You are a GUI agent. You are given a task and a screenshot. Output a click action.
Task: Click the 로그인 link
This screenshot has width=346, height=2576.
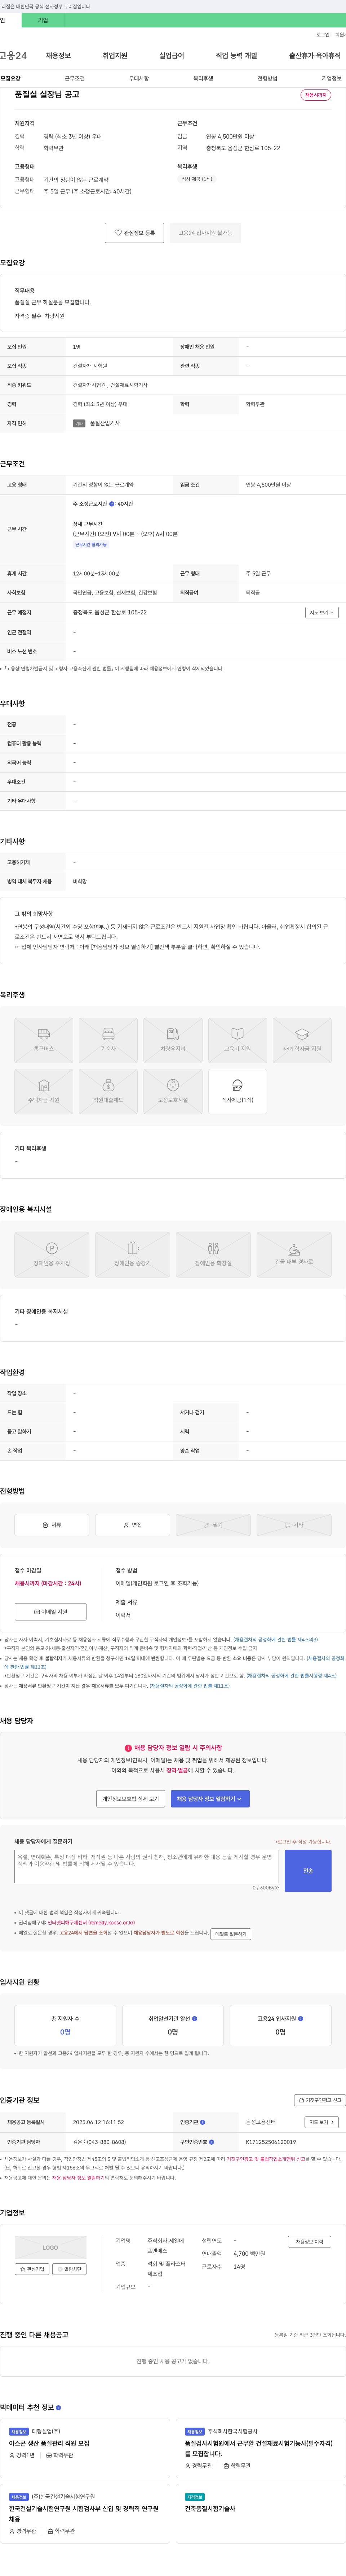[x=322, y=35]
